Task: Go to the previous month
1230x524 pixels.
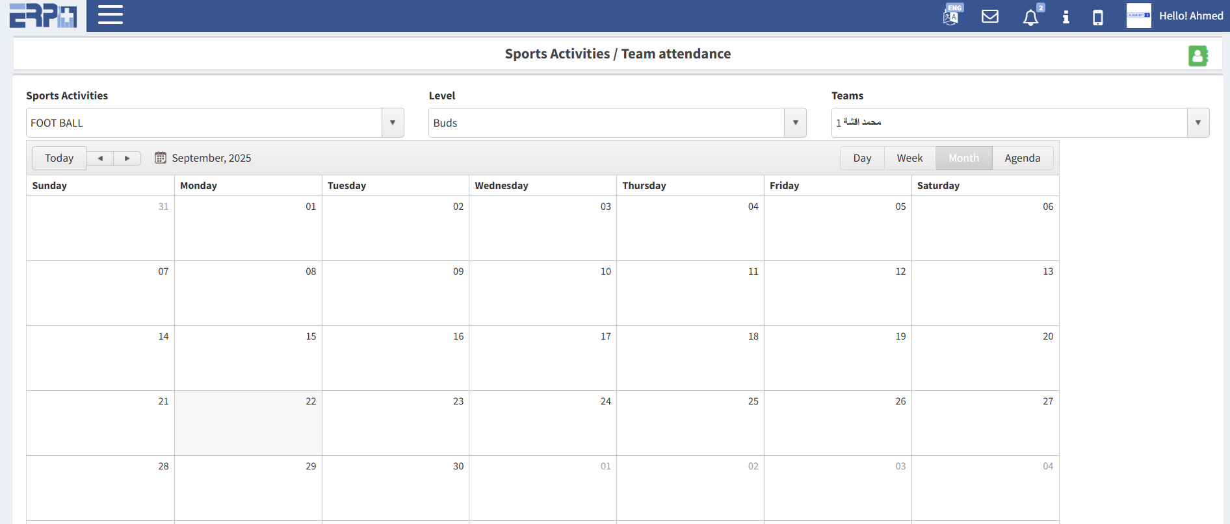Action: tap(100, 158)
